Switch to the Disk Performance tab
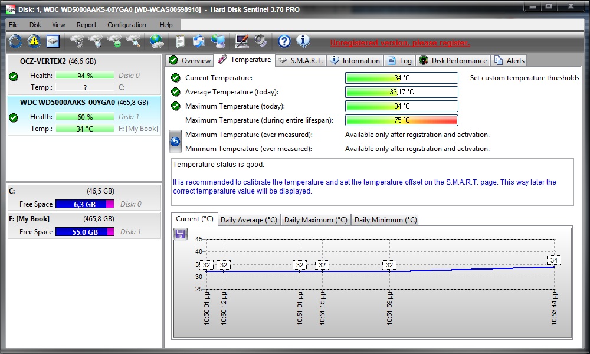 [453, 61]
